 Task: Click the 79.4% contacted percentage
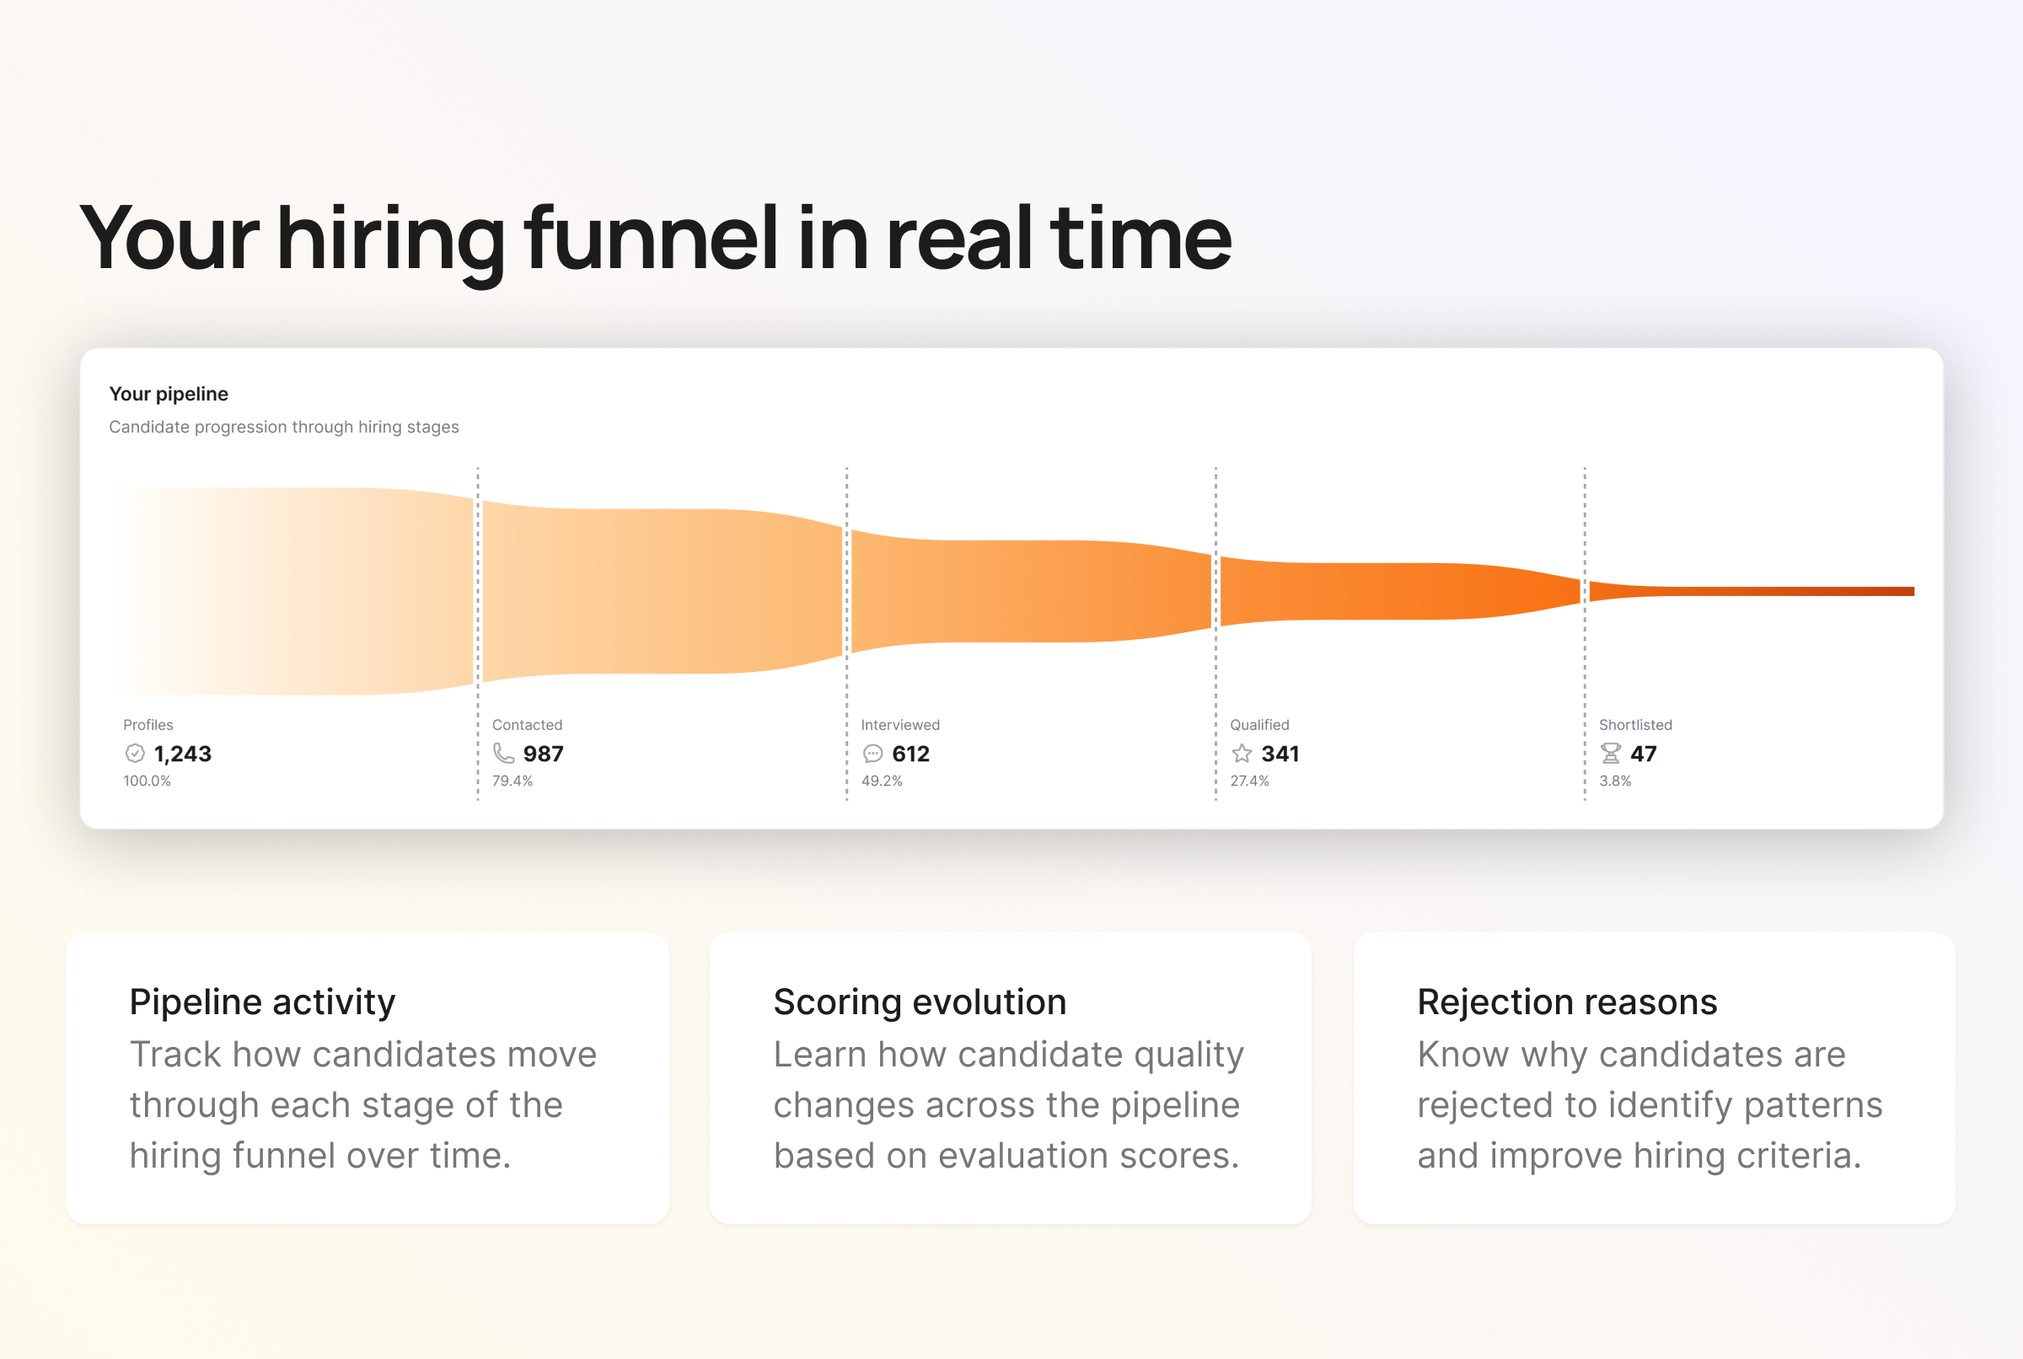pos(512,781)
